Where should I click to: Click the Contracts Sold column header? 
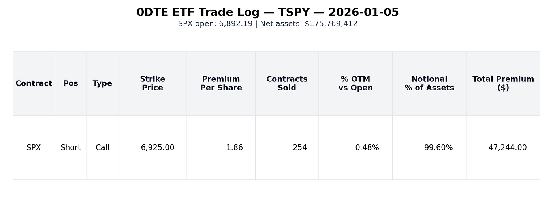click(x=287, y=83)
